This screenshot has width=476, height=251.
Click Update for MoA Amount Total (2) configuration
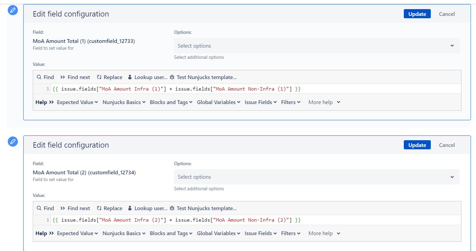coord(417,145)
